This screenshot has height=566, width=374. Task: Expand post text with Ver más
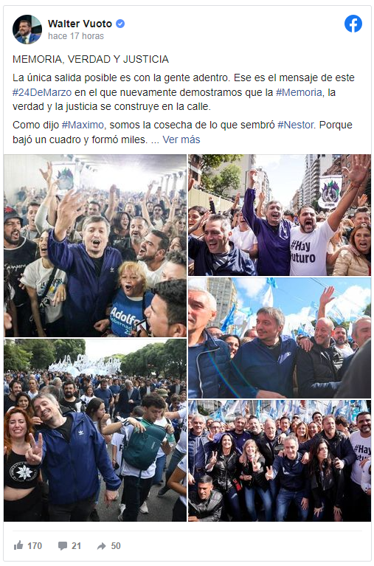point(181,139)
